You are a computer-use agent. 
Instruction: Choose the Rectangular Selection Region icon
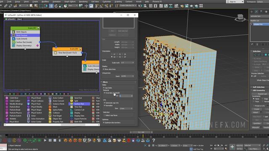[x=41, y=6]
